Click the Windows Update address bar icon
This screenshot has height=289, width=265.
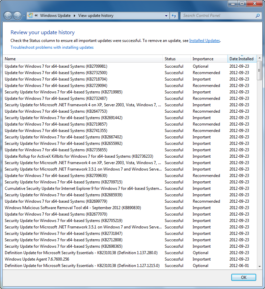(30, 16)
